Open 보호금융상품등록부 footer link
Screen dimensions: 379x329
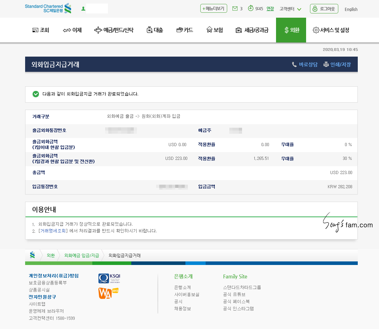click(x=48, y=283)
